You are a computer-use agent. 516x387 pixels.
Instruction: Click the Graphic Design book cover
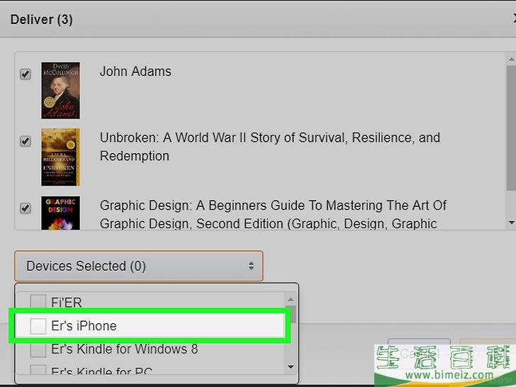coord(60,213)
